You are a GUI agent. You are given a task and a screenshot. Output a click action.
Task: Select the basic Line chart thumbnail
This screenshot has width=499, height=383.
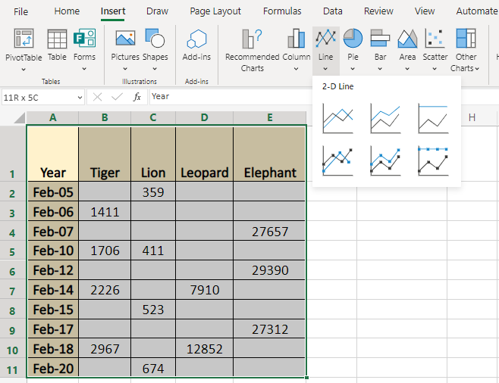(337, 118)
